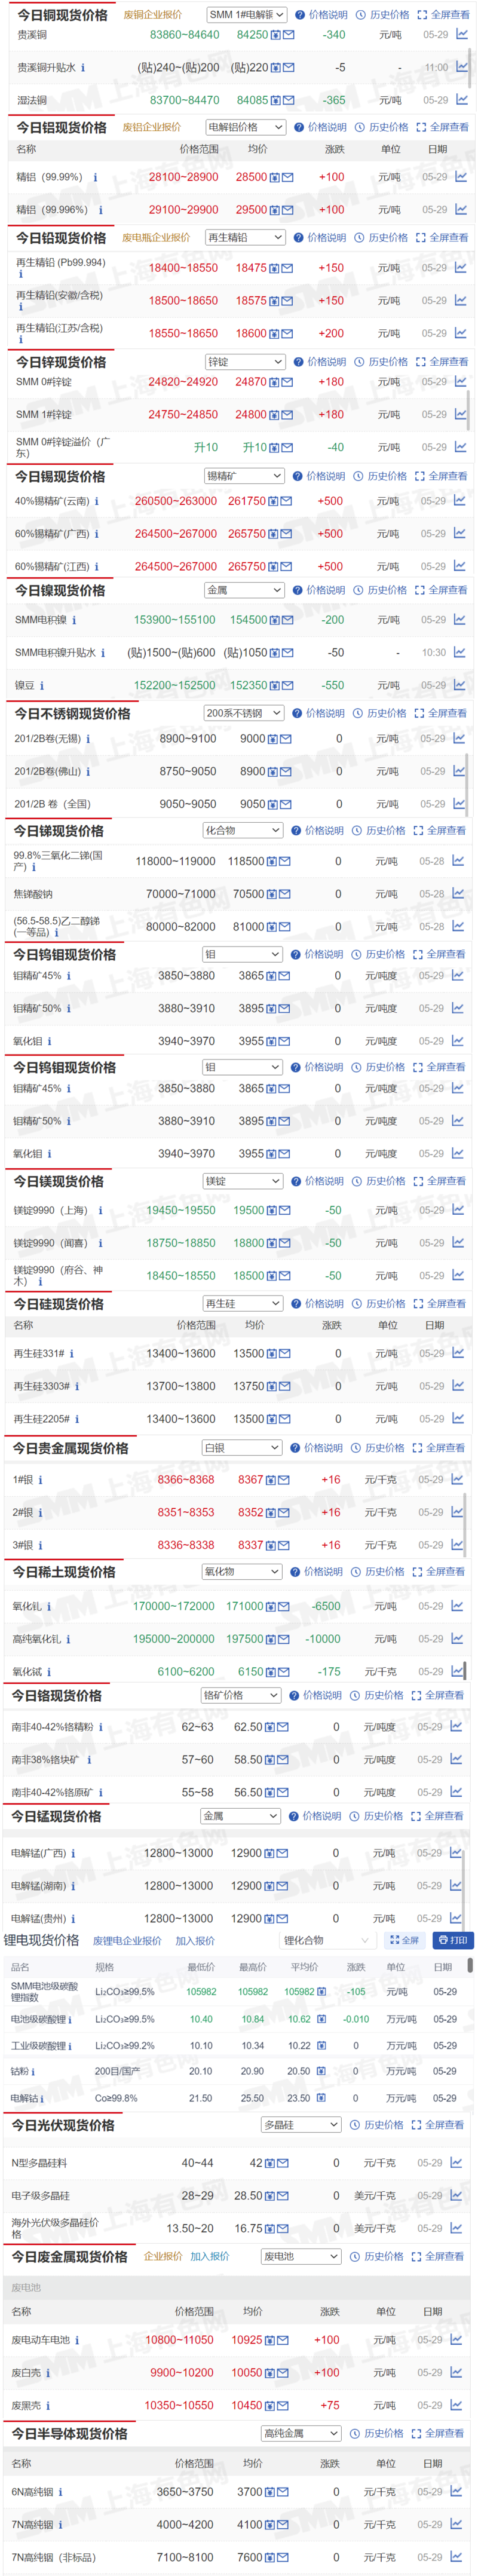This screenshot has height=2576, width=478.
Task: Click the info icon beside 再生硅3303#
Action: [x=76, y=1386]
